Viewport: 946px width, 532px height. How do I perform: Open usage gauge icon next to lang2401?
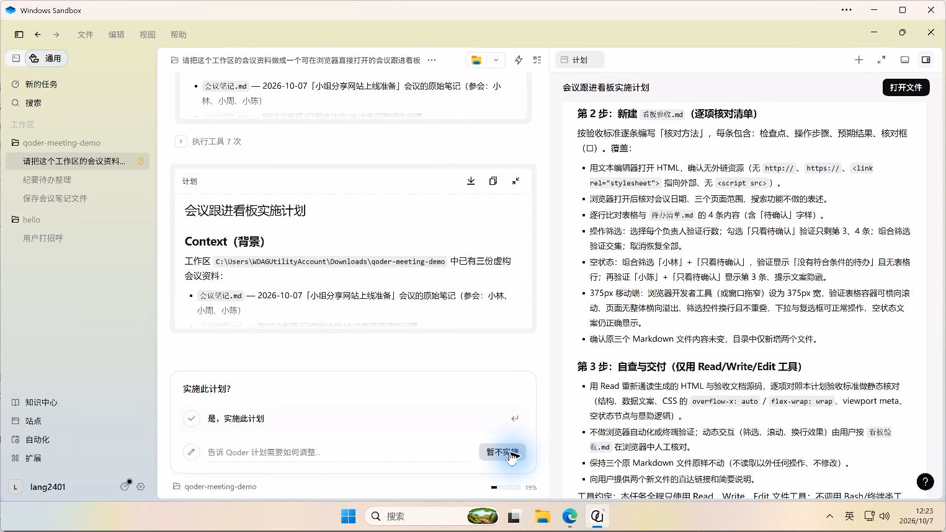coord(125,486)
